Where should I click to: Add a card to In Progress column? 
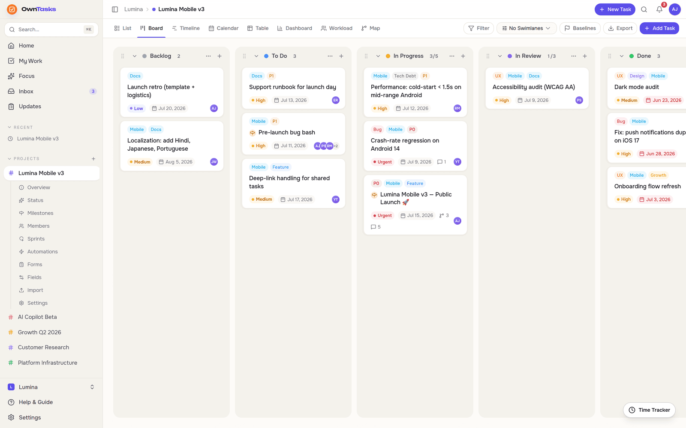(x=463, y=56)
